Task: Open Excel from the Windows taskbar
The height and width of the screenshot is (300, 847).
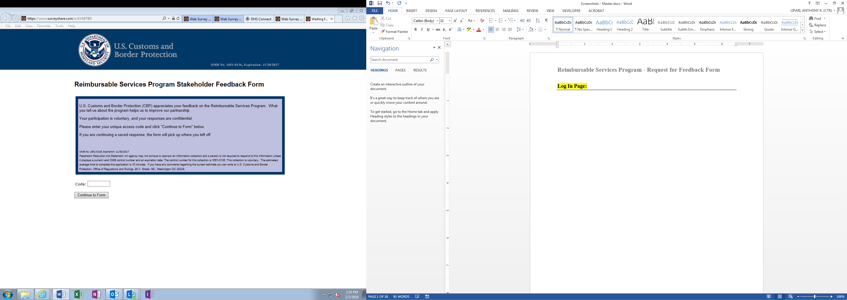Action: click(79, 294)
